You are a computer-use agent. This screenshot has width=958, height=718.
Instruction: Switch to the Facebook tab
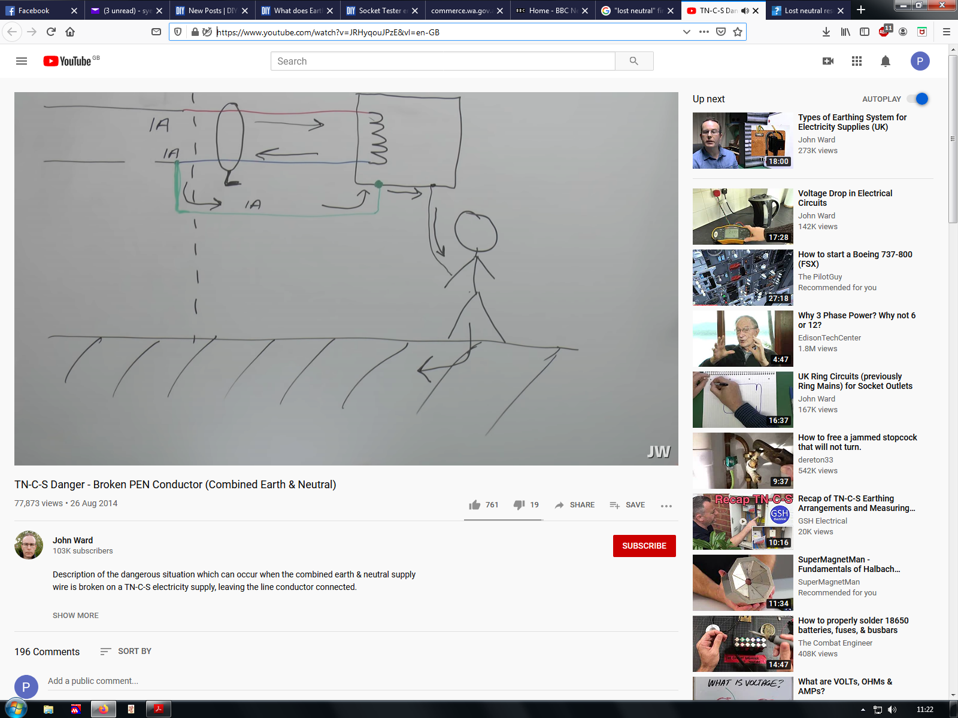pyautogui.click(x=35, y=11)
